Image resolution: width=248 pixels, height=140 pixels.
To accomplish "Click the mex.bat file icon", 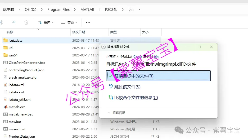I will (x=6, y=122).
